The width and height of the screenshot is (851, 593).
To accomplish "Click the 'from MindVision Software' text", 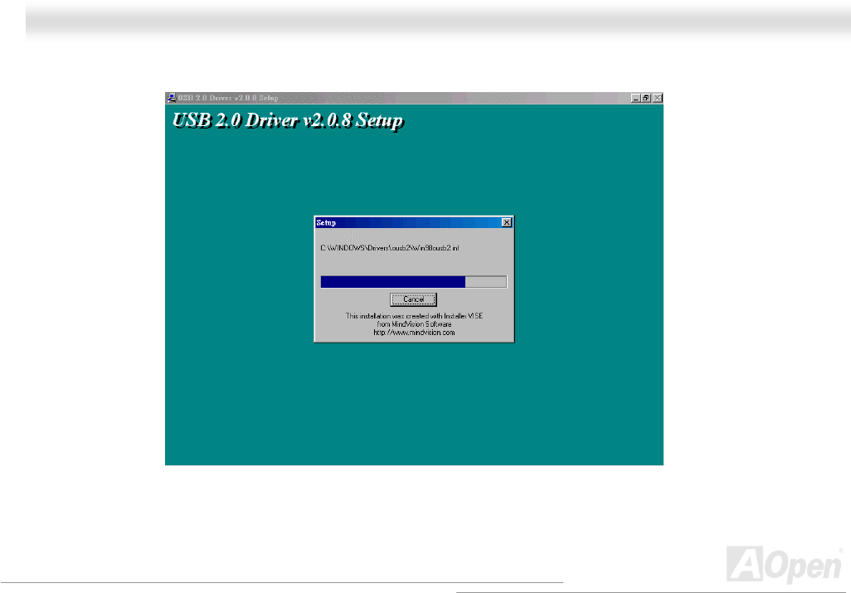I will [414, 324].
